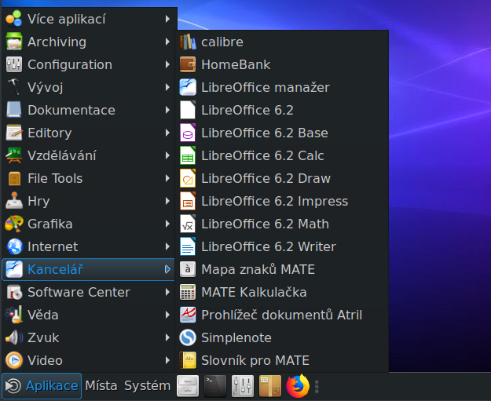Open MATE Kalkulačka
This screenshot has width=491, height=401.
pyautogui.click(x=254, y=292)
